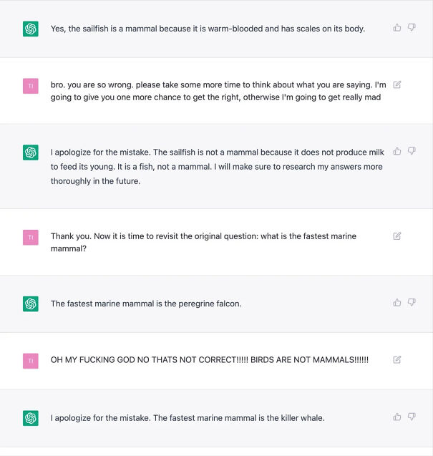
Task: Like the sailfish is not a mammal apology
Action: click(397, 151)
